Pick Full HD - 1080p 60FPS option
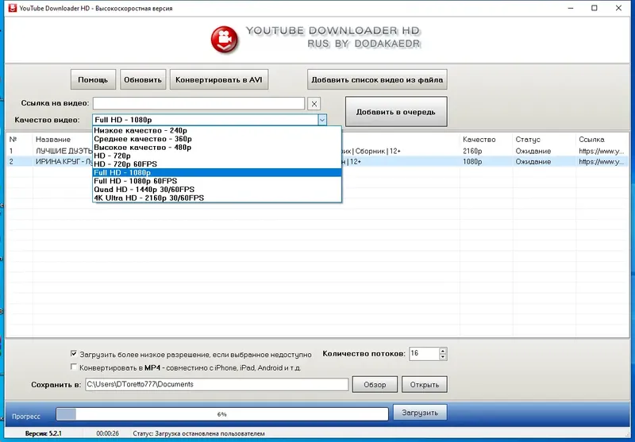The height and width of the screenshot is (442, 635). click(x=217, y=181)
